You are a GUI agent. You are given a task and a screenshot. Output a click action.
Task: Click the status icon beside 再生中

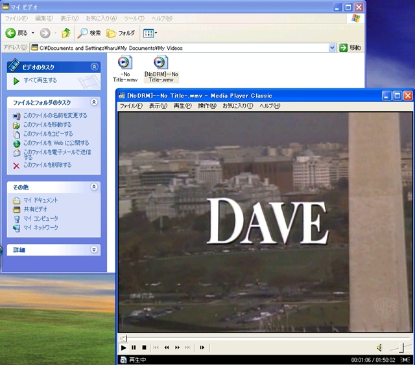[123, 360]
